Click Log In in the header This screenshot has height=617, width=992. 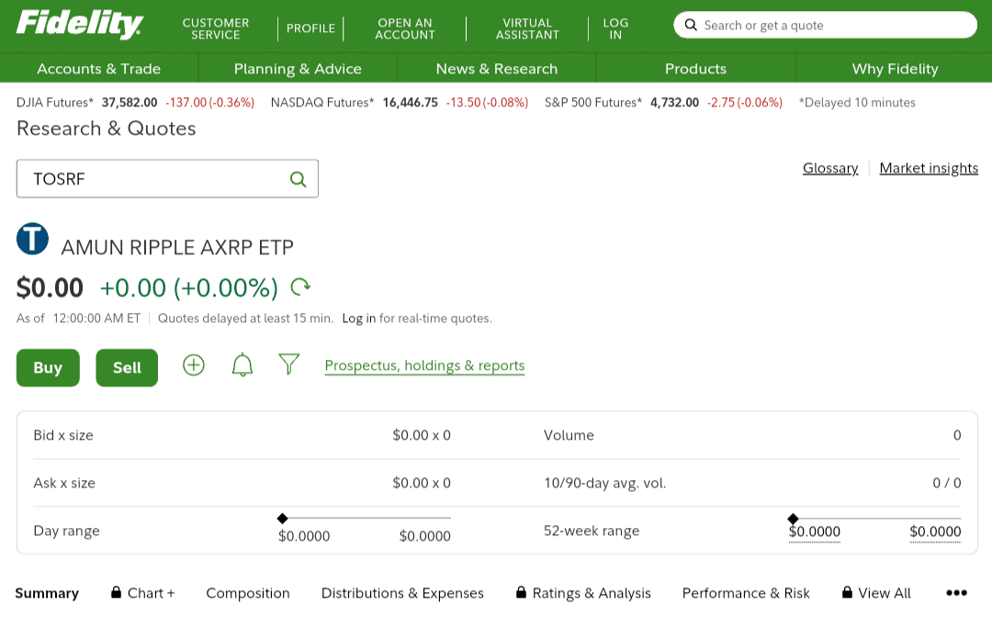pyautogui.click(x=615, y=28)
